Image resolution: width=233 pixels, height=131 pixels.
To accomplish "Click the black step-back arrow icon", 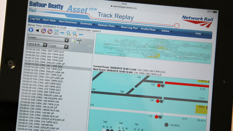I will pos(37,31).
